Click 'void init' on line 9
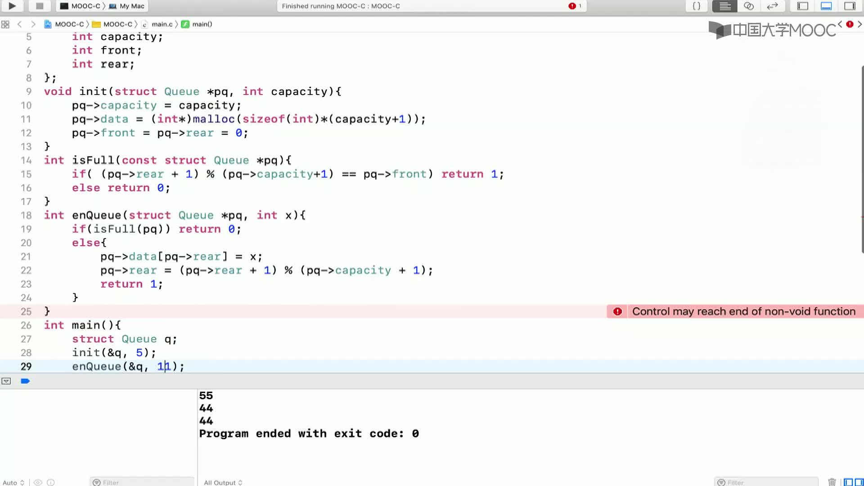Image resolution: width=864 pixels, height=486 pixels. point(75,91)
